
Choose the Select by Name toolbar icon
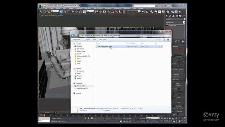point(65,12)
